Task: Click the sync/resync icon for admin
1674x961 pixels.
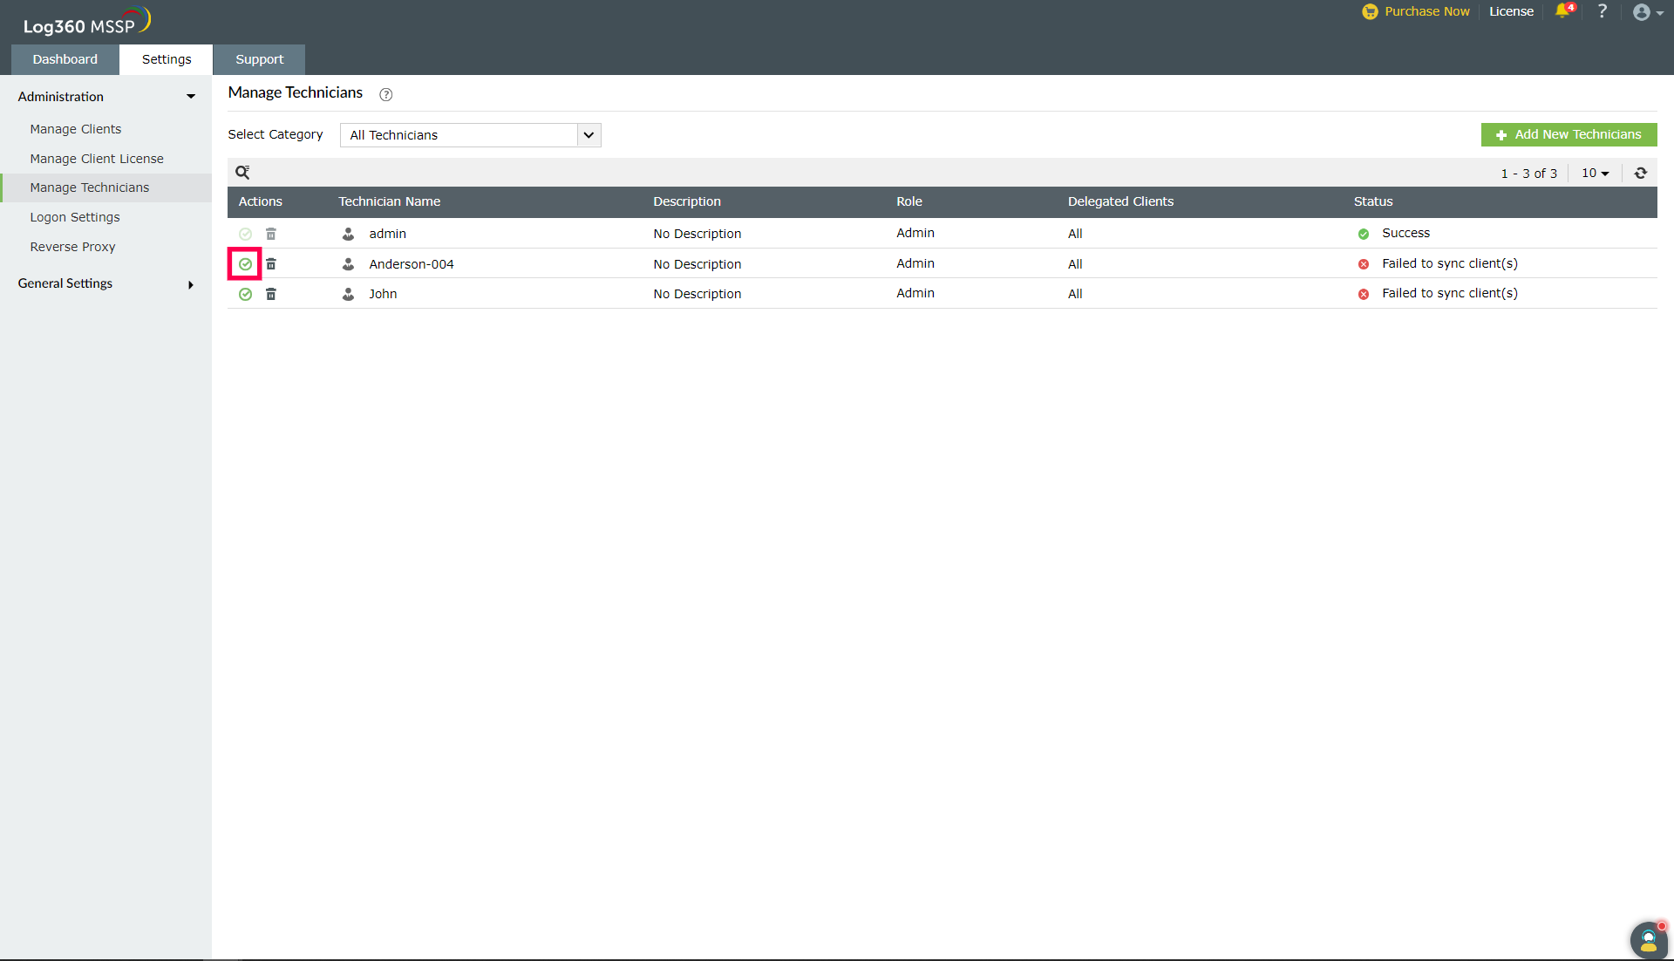Action: (x=245, y=235)
